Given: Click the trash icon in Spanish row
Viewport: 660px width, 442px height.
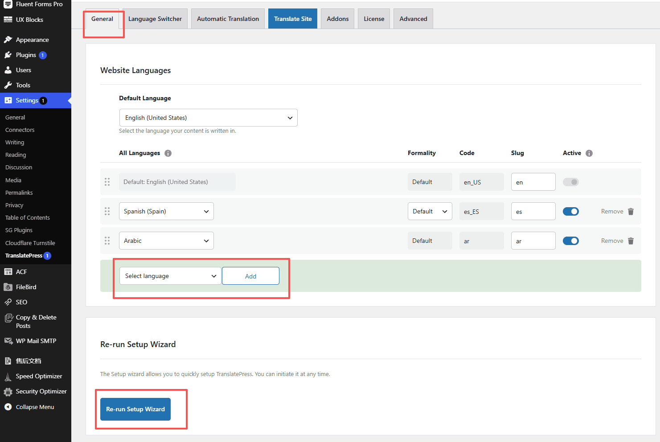Looking at the screenshot, I should 631,212.
